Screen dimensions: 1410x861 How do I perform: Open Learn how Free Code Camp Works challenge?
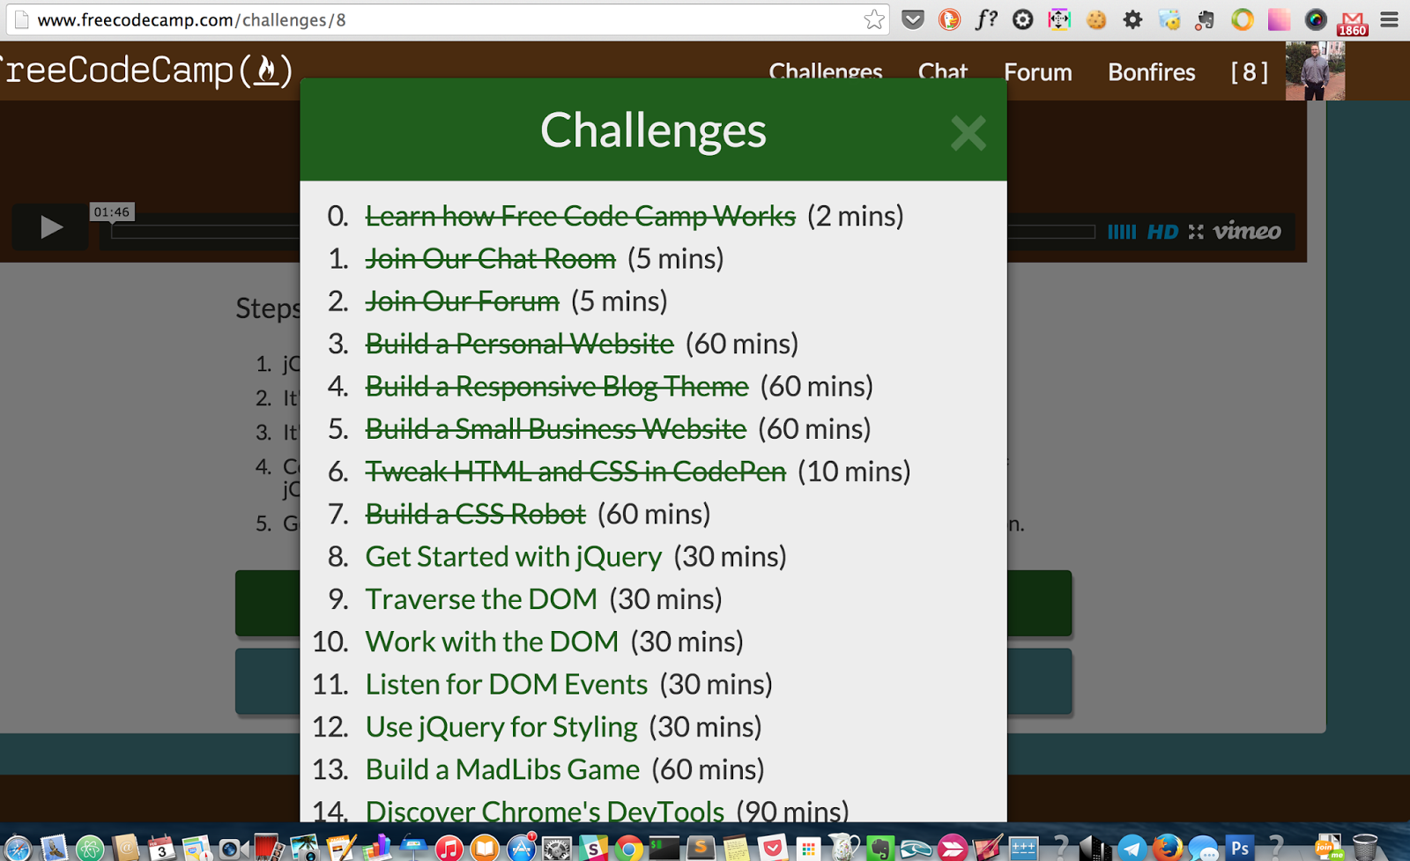581,216
